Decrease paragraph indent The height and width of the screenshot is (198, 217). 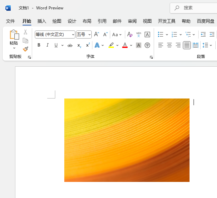tap(203, 34)
